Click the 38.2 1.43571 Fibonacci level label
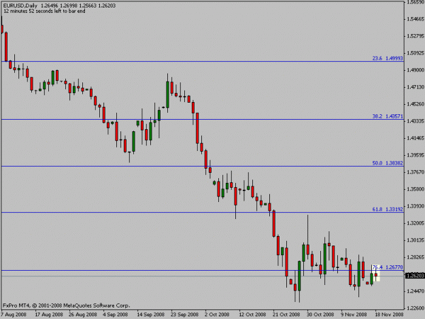This screenshot has height=319, width=425. [x=388, y=116]
